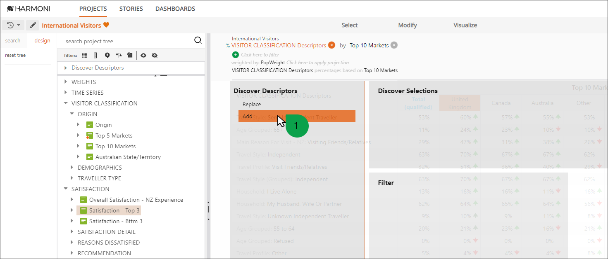
Task: Collapse the VISITOR CLASSIFICATION folder
Action: (x=66, y=103)
